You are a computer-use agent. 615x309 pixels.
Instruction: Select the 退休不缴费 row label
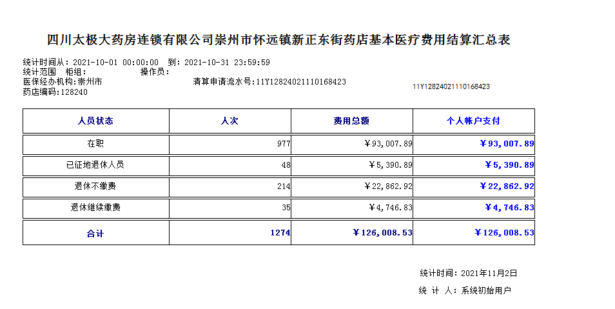point(95,186)
